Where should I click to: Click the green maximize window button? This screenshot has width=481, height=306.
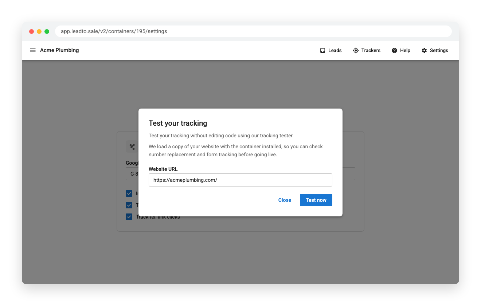[47, 31]
